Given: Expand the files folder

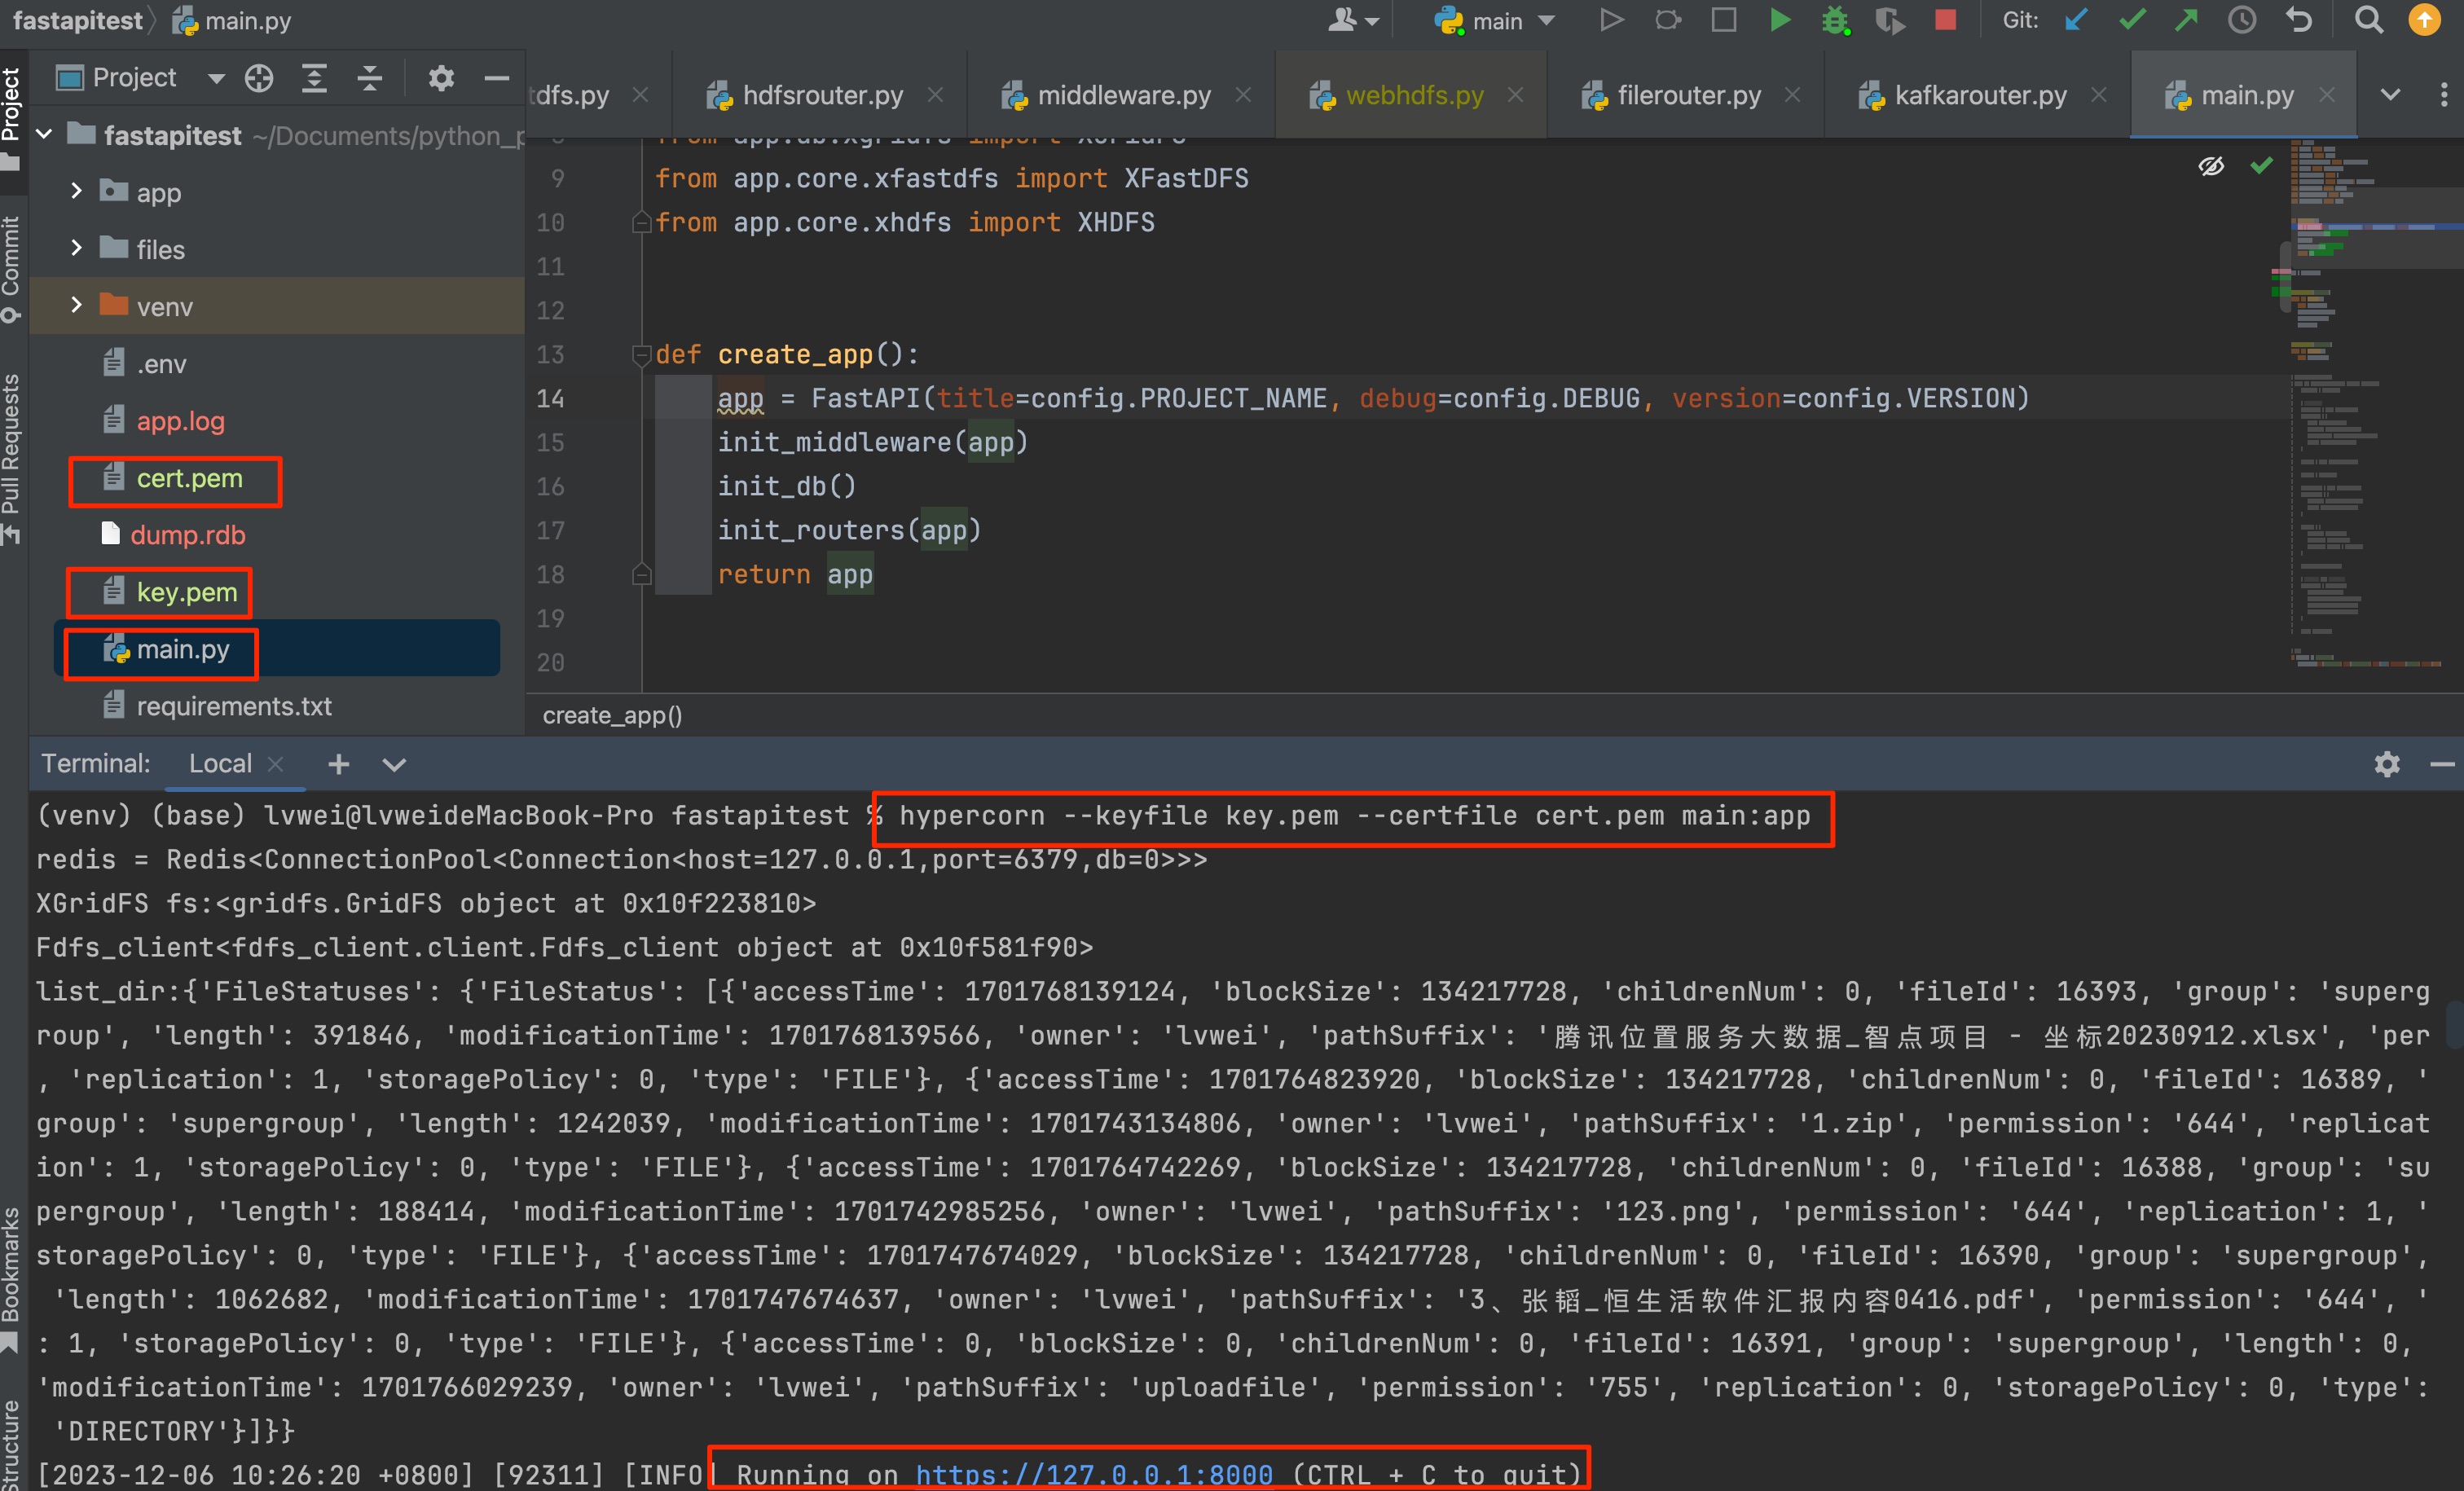Looking at the screenshot, I should pyautogui.click(x=76, y=248).
